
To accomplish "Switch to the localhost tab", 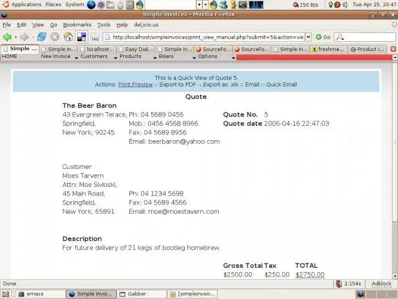I will pos(98,49).
